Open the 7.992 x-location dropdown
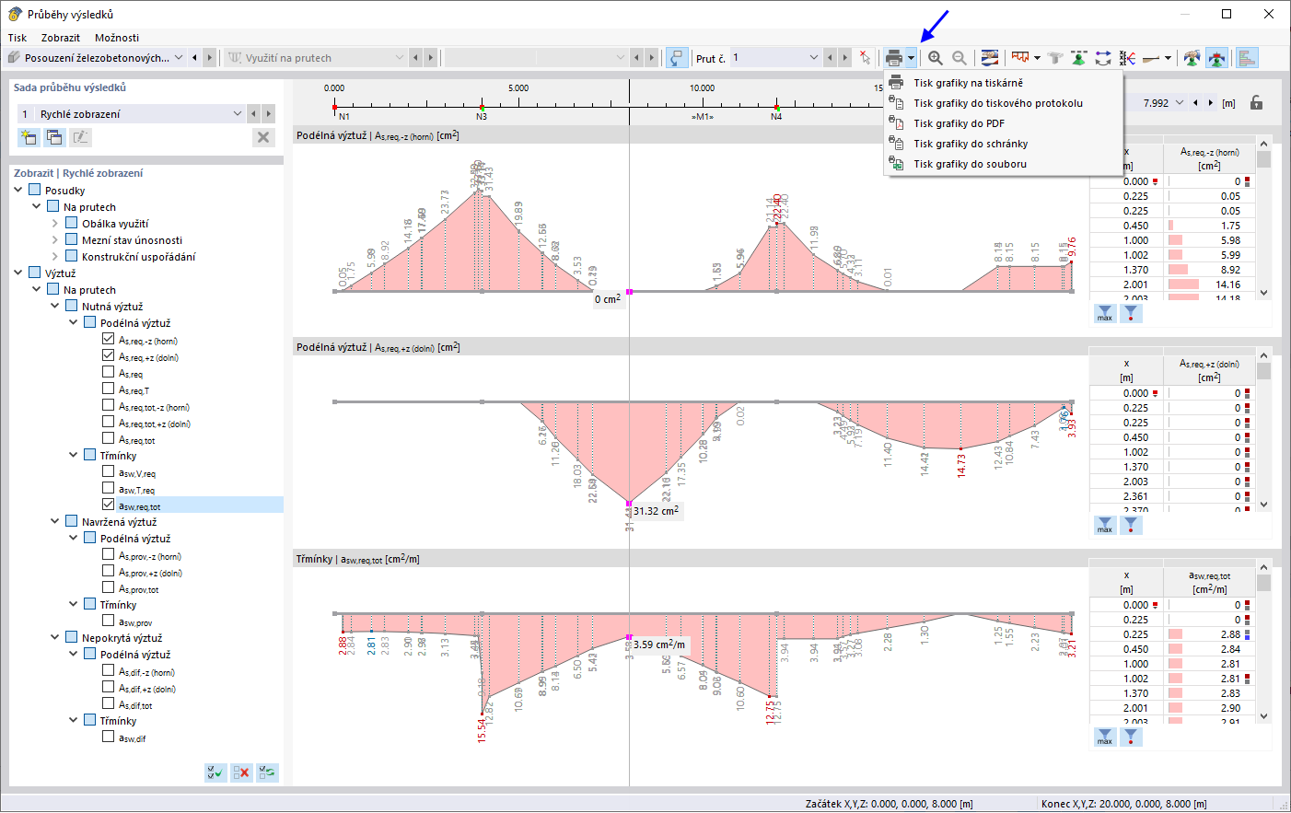This screenshot has width=1291, height=813. (1179, 103)
